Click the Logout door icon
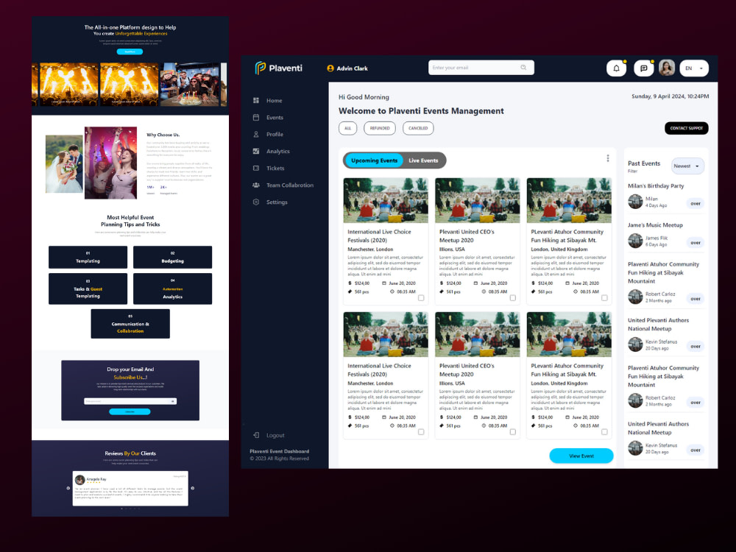 pos(256,435)
